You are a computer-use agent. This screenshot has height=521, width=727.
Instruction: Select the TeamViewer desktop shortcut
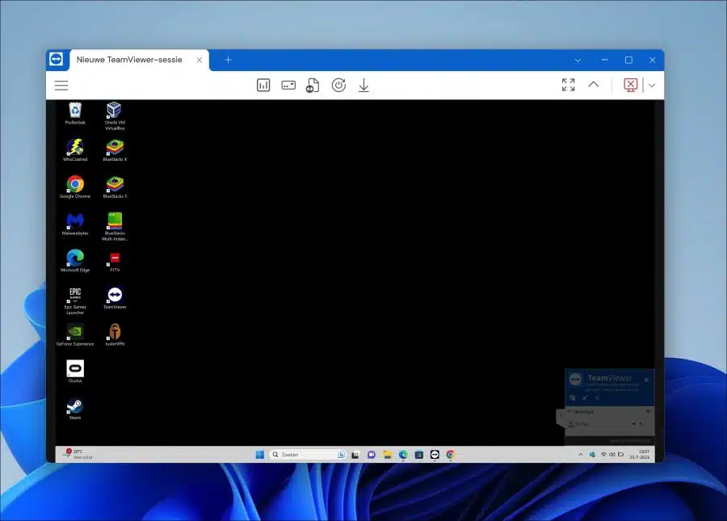pos(115,297)
